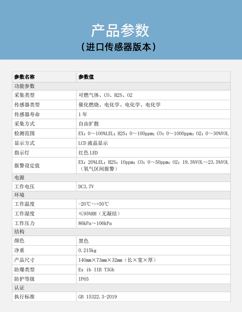242x312 pixels.
Task: Select value '催化燃烧、电化学、电化学、电化学'
Action: (x=119, y=105)
